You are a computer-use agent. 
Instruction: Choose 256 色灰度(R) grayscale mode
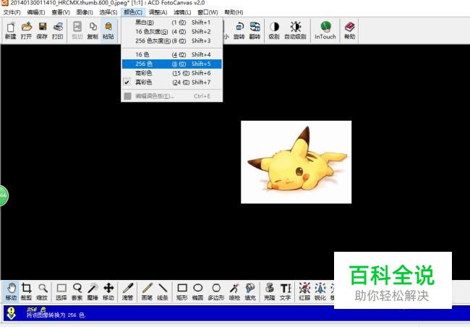pos(172,41)
